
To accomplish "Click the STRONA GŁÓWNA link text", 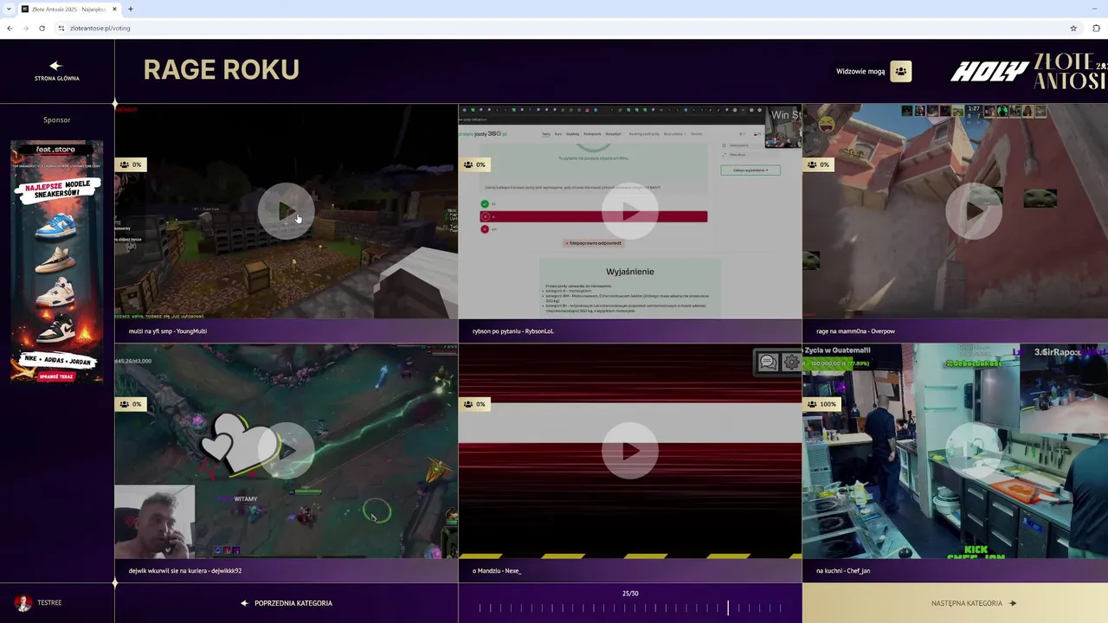I will 57,78.
